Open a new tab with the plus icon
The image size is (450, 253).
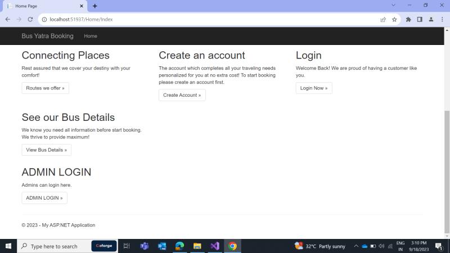(x=95, y=6)
